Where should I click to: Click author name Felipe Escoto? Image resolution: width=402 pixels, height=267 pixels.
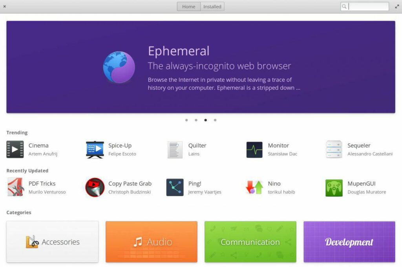pos(122,154)
